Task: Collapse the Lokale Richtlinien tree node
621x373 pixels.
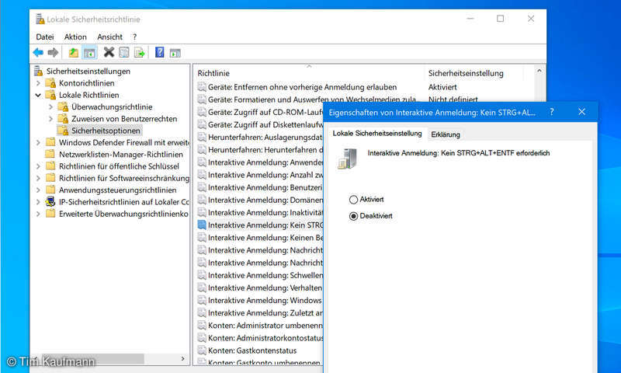Action: [x=40, y=95]
